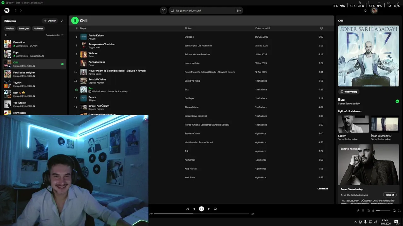The image size is (403, 226).
Task: Click the Daha fazla link
Action: 323,189
